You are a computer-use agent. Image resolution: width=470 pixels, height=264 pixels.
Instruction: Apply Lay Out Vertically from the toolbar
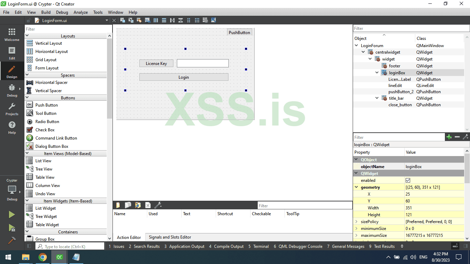pyautogui.click(x=164, y=20)
